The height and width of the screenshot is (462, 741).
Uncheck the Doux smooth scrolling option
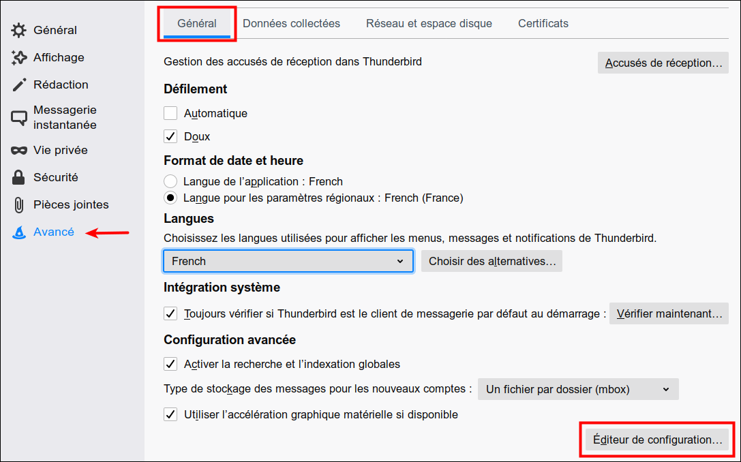tap(170, 137)
